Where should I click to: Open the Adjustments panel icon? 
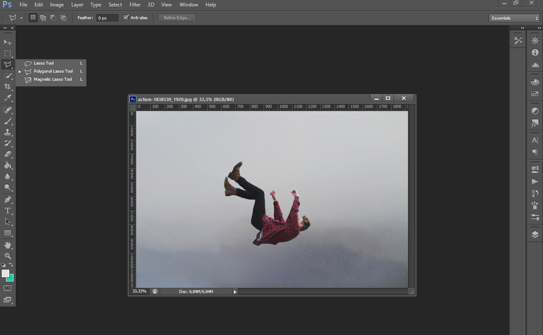(x=535, y=111)
